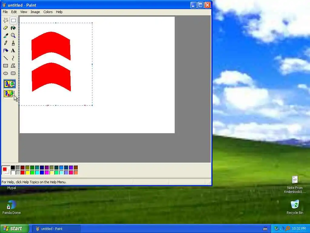The height and width of the screenshot is (233, 310).
Task: Open the Help menu
Action: [59, 12]
